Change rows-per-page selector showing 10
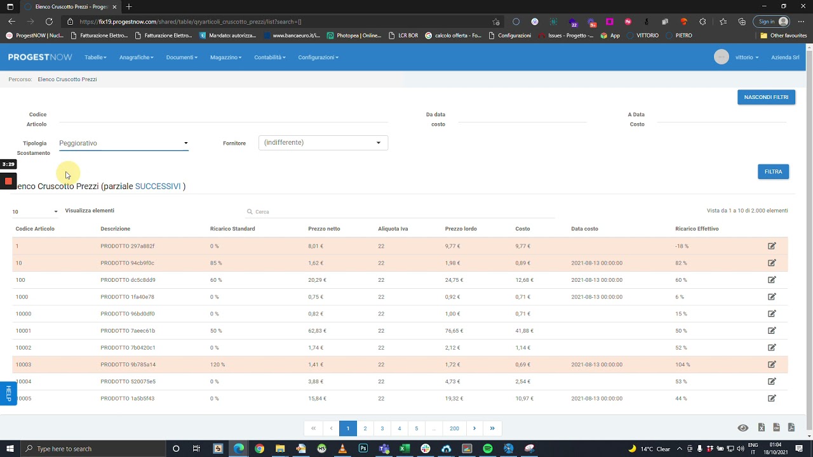This screenshot has height=457, width=813. click(35, 211)
